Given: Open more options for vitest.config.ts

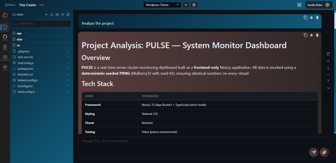Looking at the screenshot, I should (68, 92).
